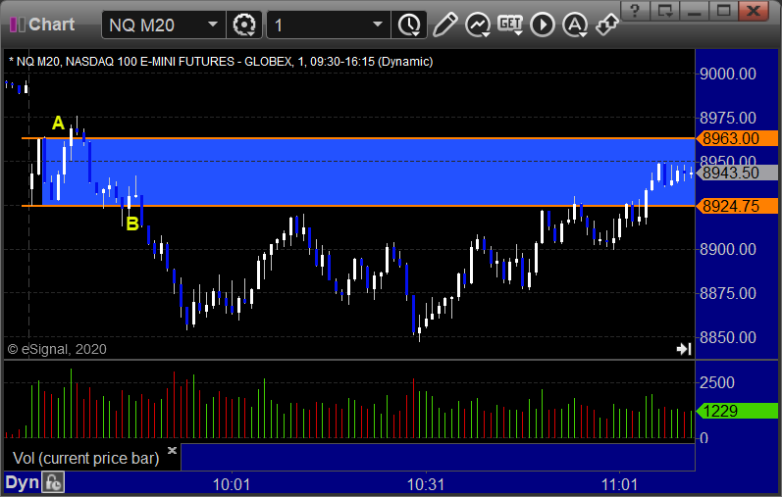782x497 pixels.
Task: Click the 10:01 time axis label
Action: [232, 484]
